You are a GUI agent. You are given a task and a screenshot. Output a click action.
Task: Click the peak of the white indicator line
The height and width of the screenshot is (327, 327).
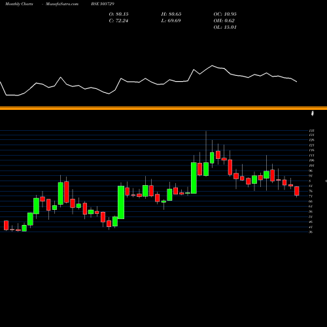[212, 65]
